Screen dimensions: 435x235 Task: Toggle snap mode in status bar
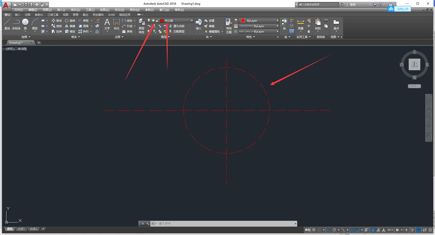319,230
